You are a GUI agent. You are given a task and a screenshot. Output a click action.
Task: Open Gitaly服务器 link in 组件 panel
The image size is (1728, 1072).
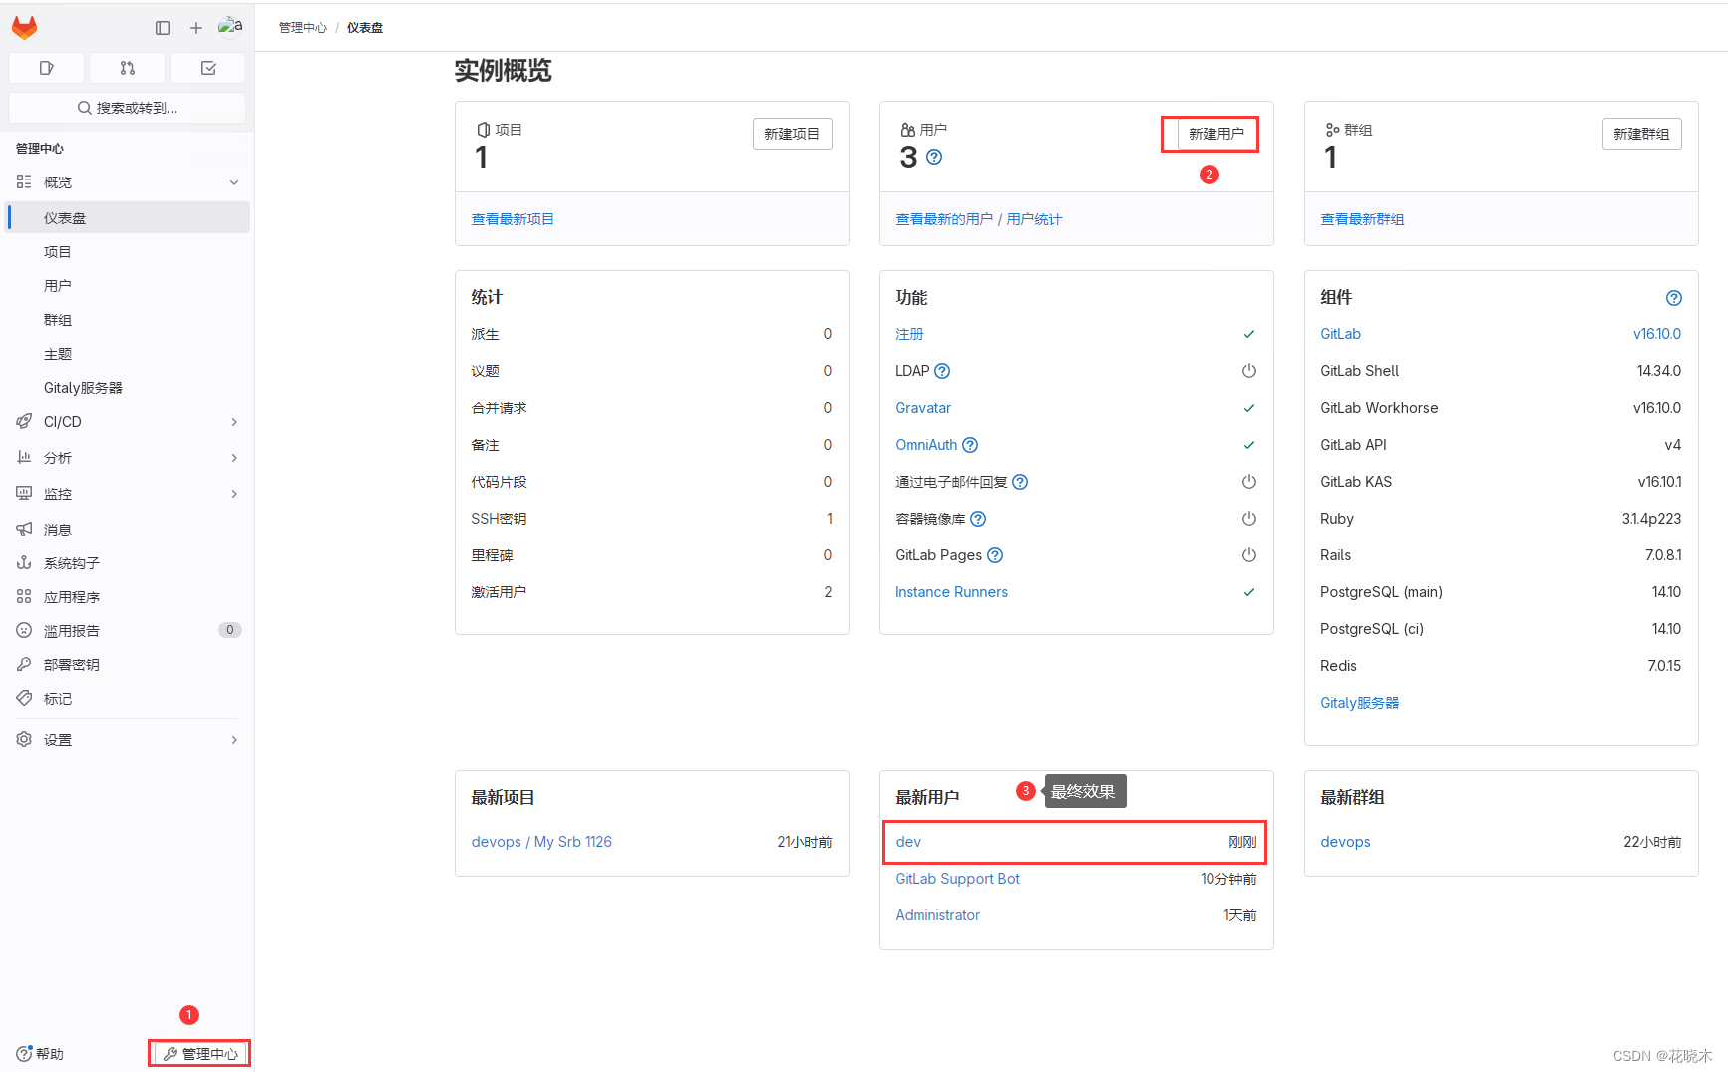click(1359, 703)
